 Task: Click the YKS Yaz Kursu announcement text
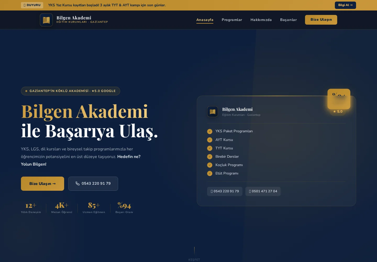tap(107, 5)
